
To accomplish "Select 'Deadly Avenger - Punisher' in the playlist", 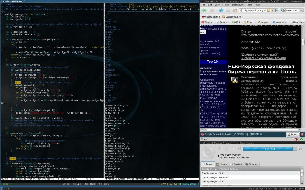I will pyautogui.click(x=250, y=178).
